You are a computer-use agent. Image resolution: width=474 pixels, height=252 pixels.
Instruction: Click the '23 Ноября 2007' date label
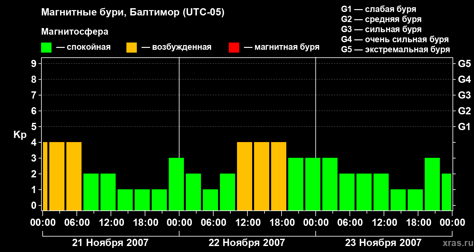pyautogui.click(x=383, y=243)
